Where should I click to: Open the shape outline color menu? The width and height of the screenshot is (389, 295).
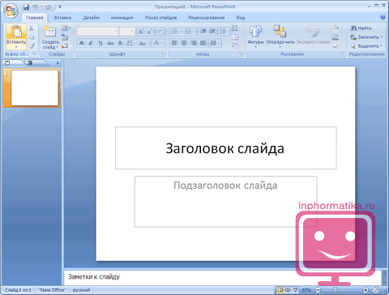(337, 37)
